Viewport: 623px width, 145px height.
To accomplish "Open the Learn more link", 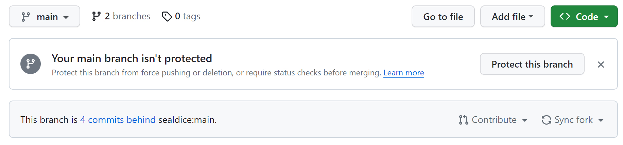I will (403, 73).
